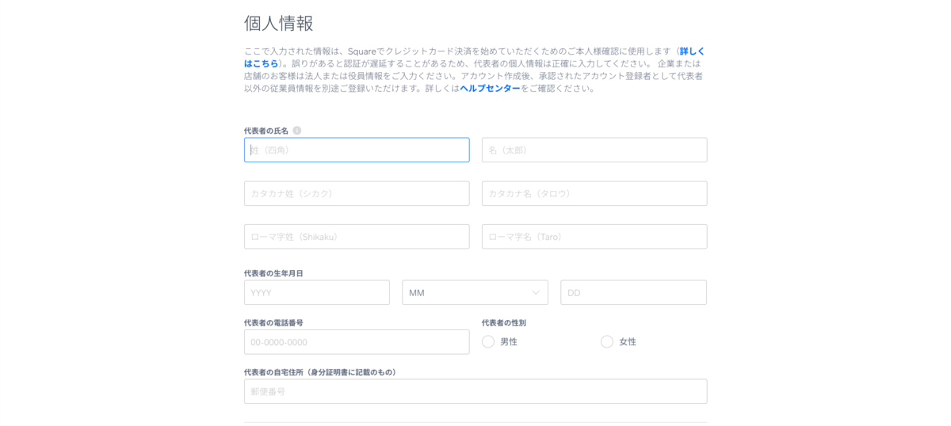The width and height of the screenshot is (951, 426).
Task: Click the 代表者の性別 label
Action: coord(504,322)
